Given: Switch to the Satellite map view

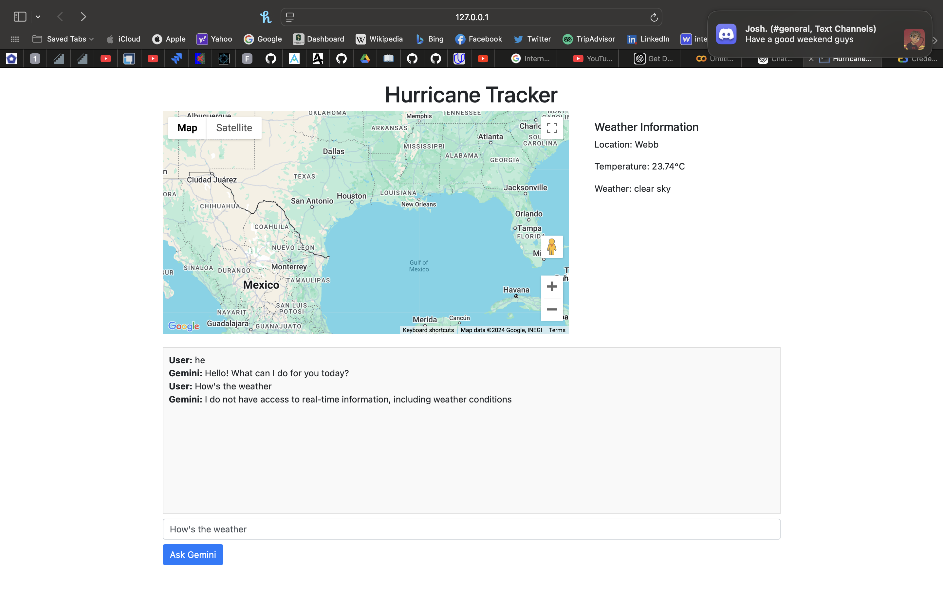Looking at the screenshot, I should 234,127.
